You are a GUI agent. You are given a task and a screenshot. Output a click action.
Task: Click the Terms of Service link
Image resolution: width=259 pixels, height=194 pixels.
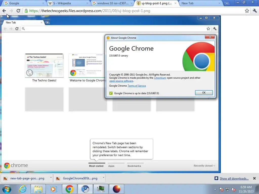pos(137,86)
